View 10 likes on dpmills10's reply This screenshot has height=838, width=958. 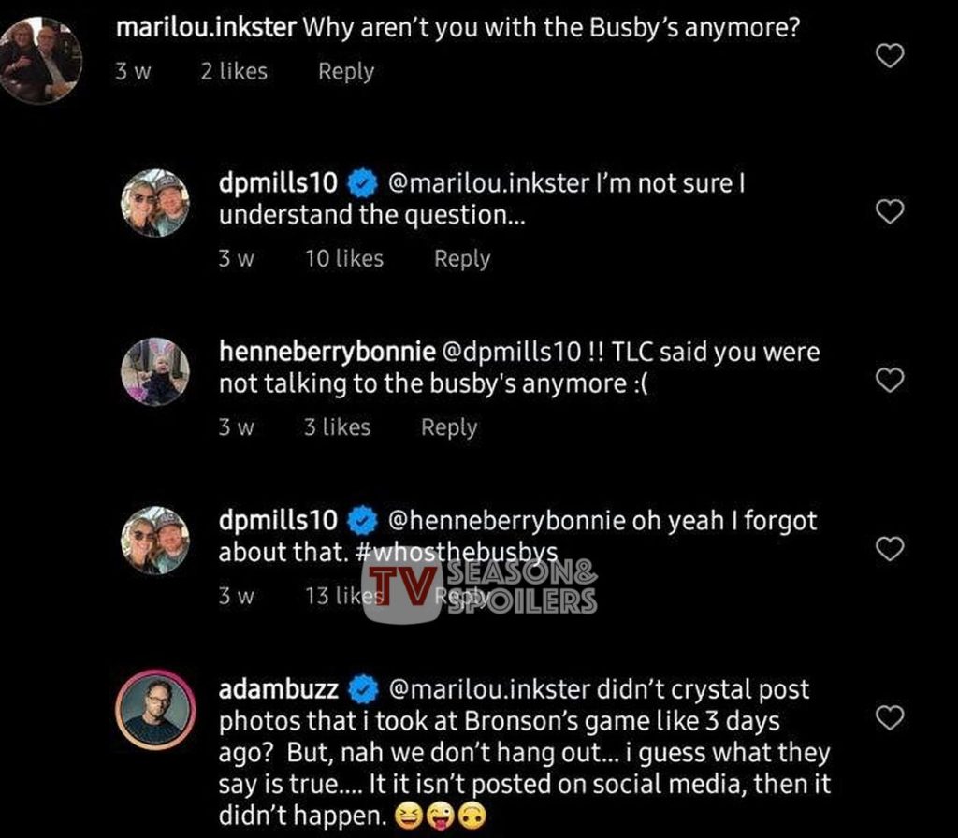pos(343,258)
